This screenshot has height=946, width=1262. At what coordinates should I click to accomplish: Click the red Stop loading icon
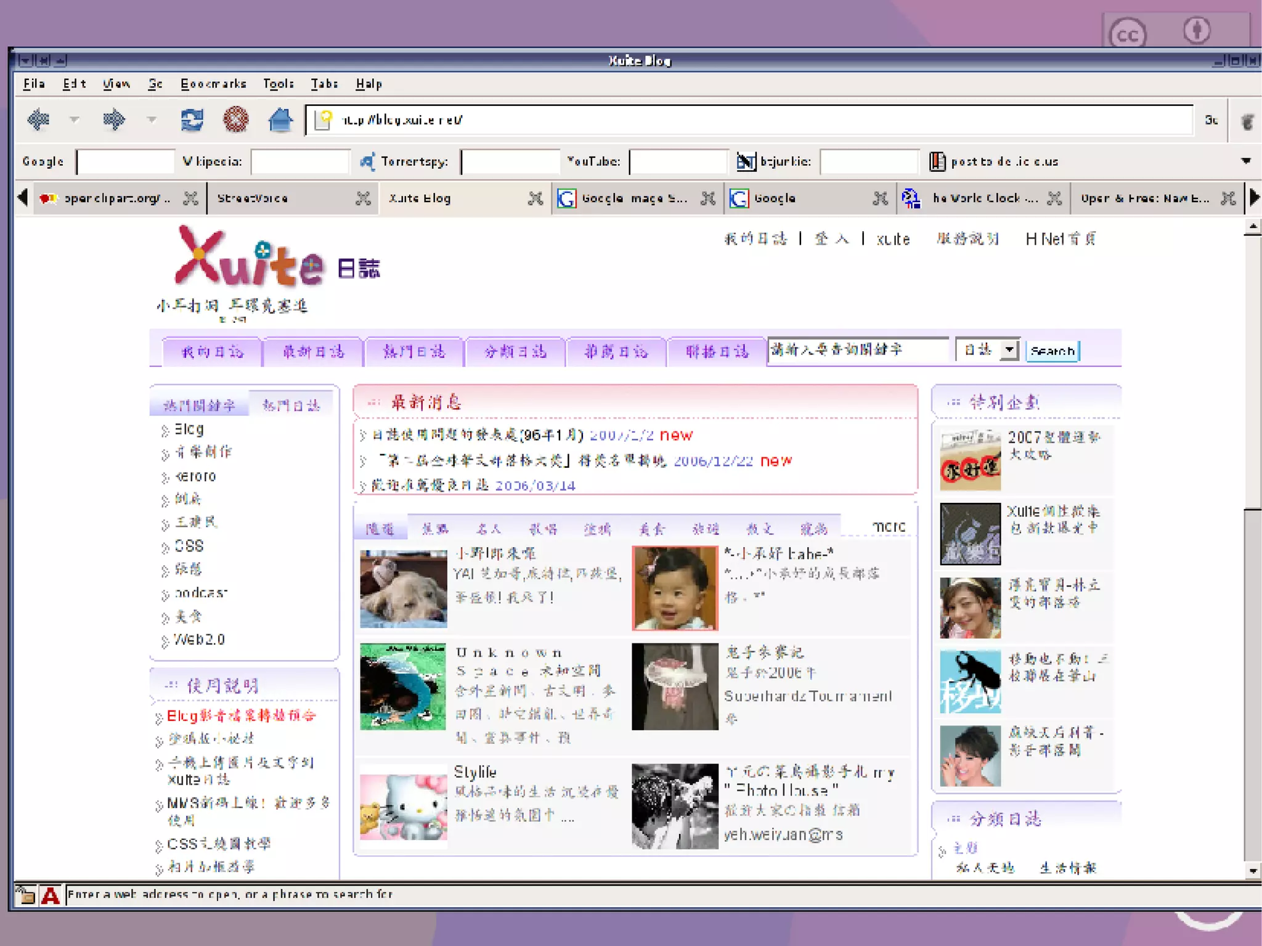(x=235, y=119)
